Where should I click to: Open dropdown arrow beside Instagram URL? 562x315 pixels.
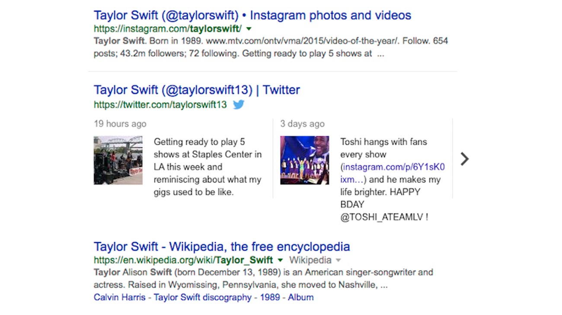[249, 29]
